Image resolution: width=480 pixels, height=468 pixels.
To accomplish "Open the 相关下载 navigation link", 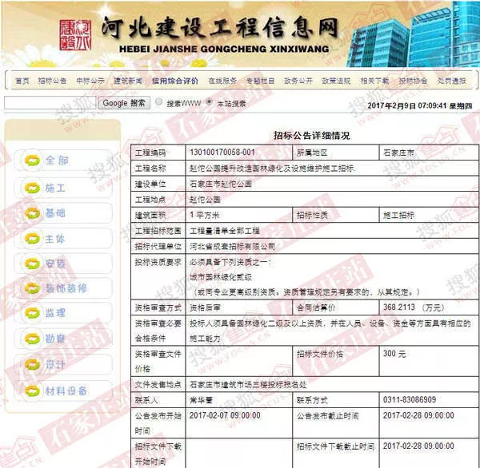I will [374, 81].
